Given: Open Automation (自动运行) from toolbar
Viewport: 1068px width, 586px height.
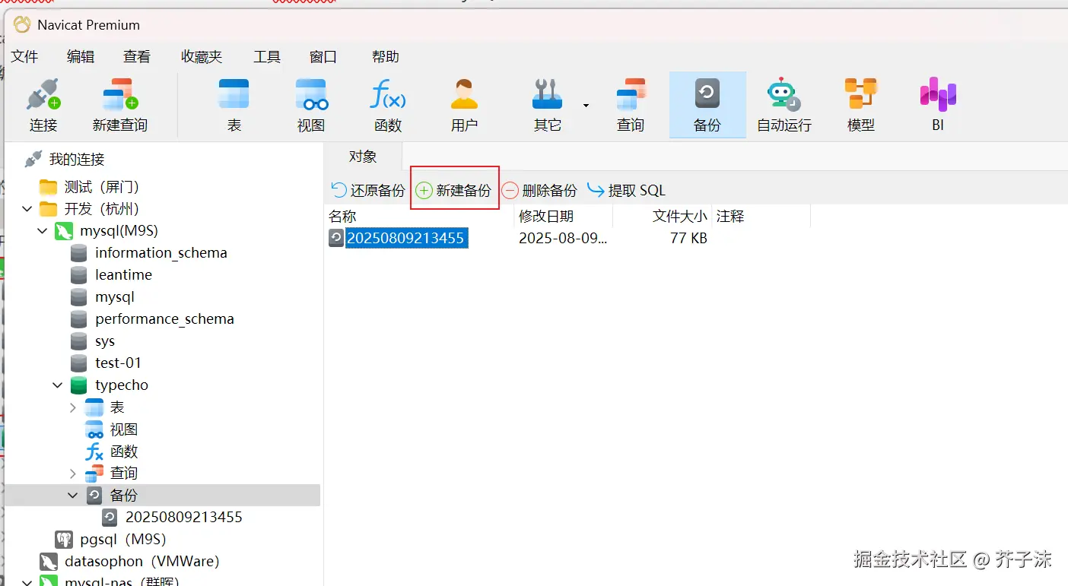Looking at the screenshot, I should click(784, 106).
